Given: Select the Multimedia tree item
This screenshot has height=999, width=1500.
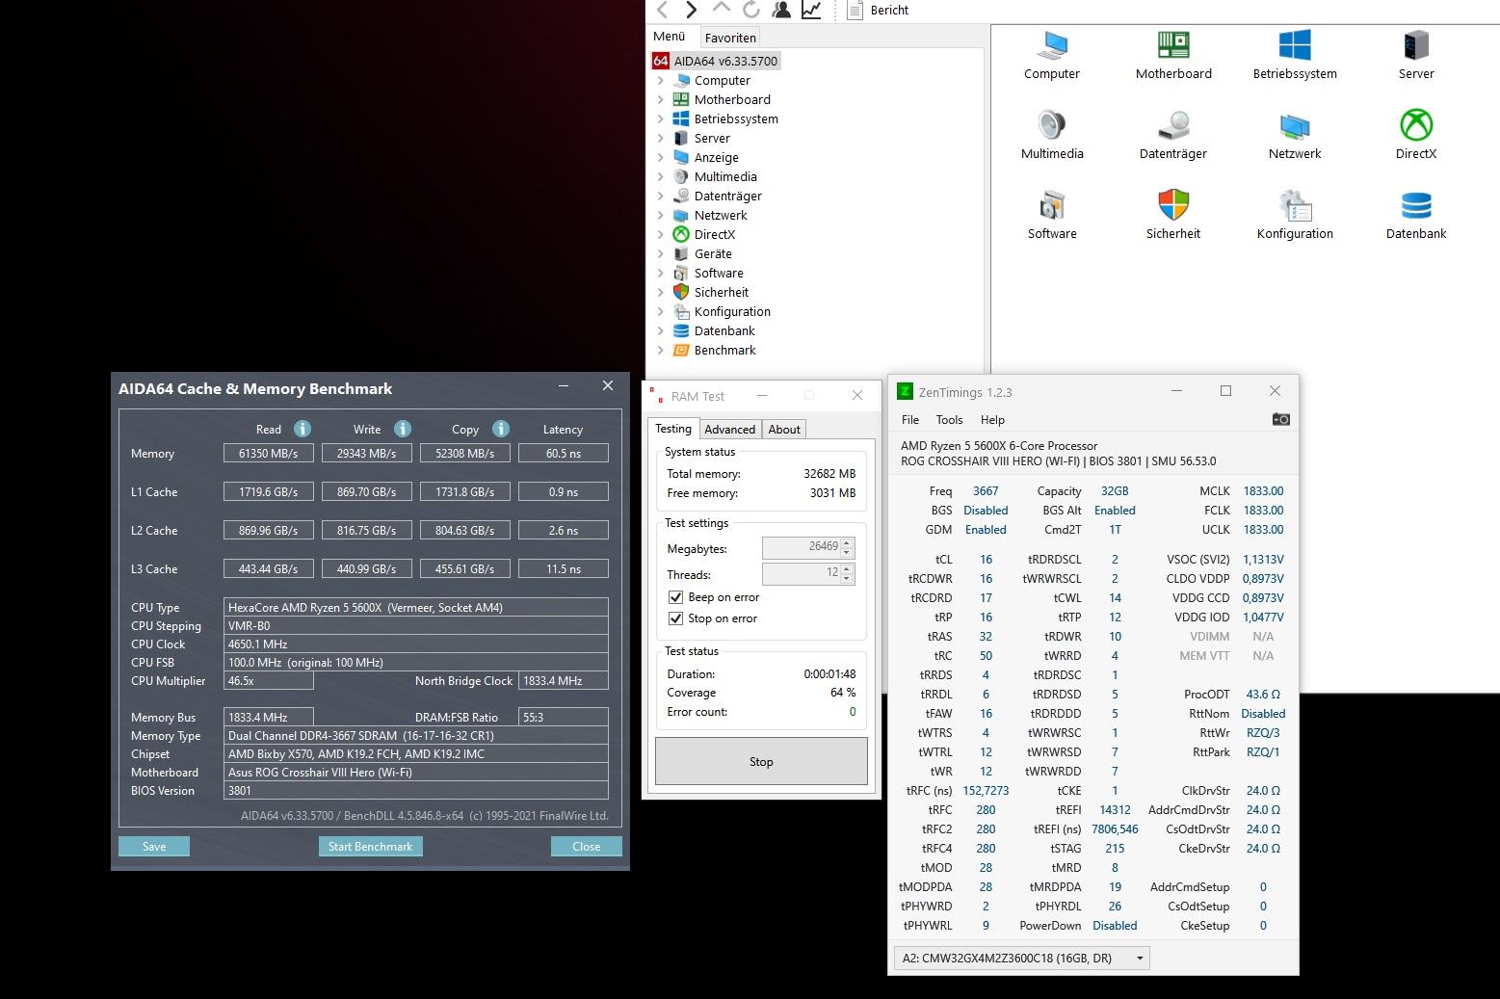Looking at the screenshot, I should pyautogui.click(x=725, y=176).
